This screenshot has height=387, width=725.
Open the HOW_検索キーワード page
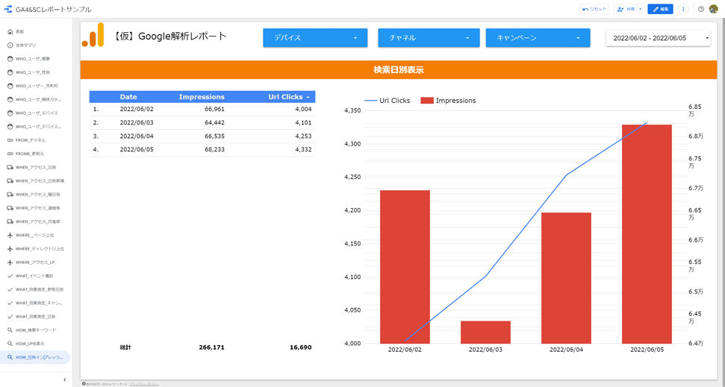(35, 330)
